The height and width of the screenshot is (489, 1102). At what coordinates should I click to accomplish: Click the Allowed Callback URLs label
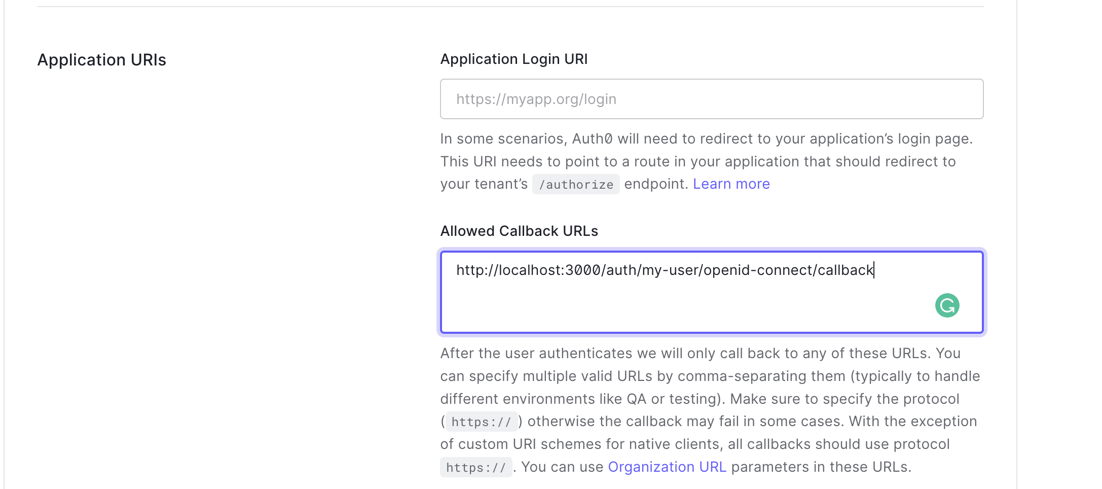tap(519, 231)
